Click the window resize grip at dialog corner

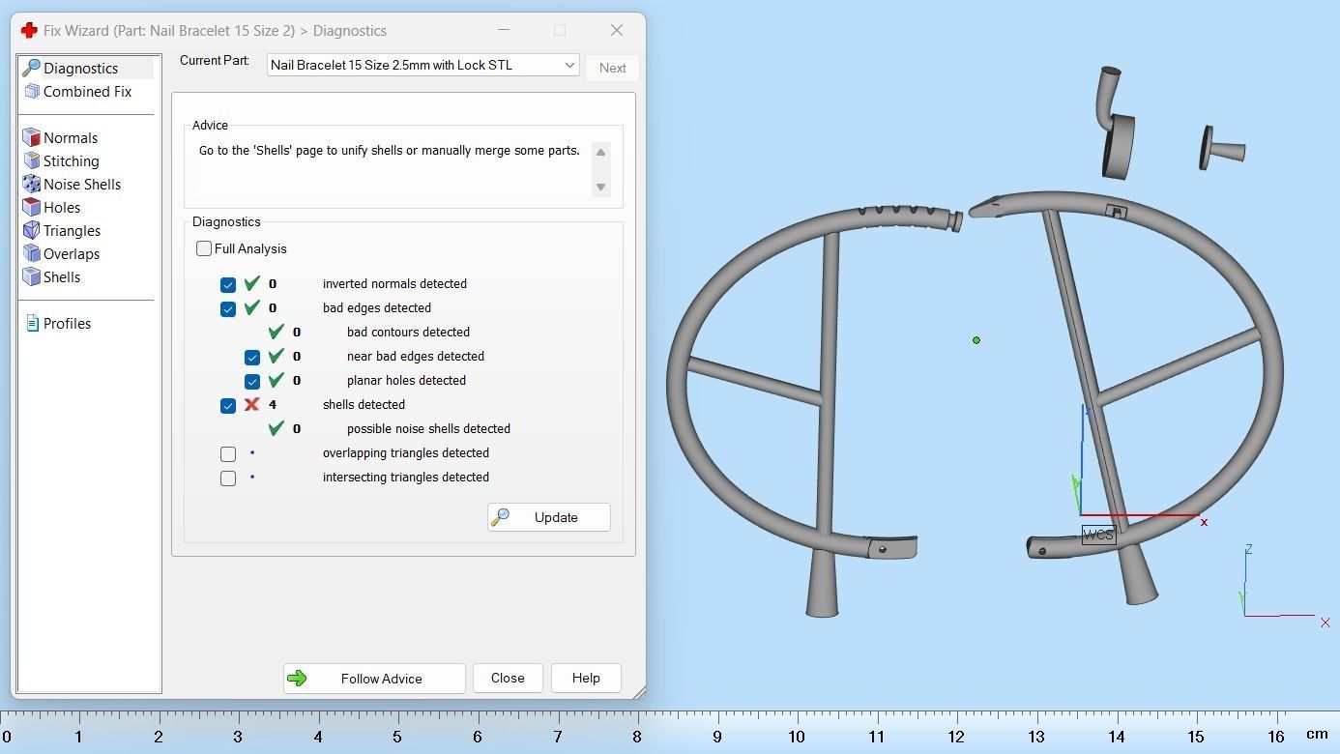pyautogui.click(x=638, y=692)
